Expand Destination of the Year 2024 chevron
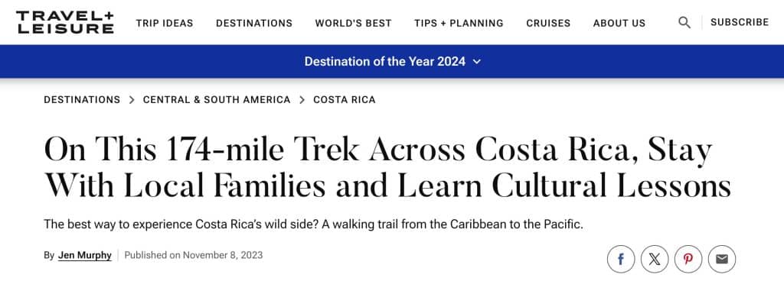The width and height of the screenshot is (784, 294). click(x=476, y=62)
